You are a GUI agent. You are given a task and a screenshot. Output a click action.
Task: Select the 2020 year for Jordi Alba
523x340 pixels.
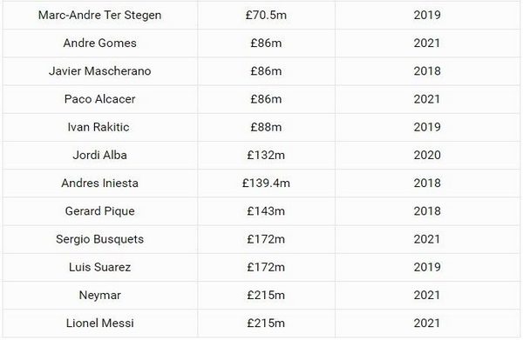pyautogui.click(x=427, y=155)
